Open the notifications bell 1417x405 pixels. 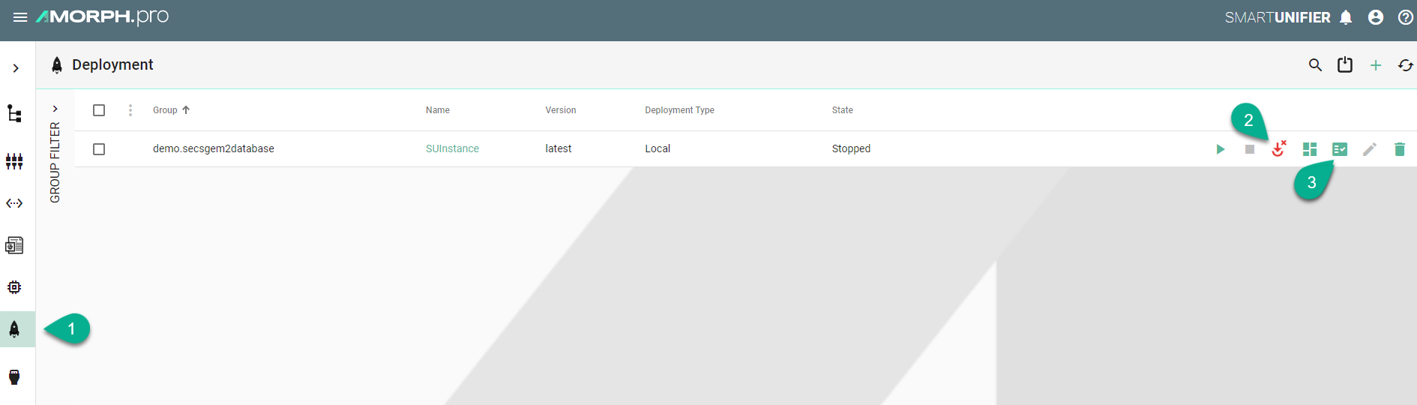coord(1346,17)
